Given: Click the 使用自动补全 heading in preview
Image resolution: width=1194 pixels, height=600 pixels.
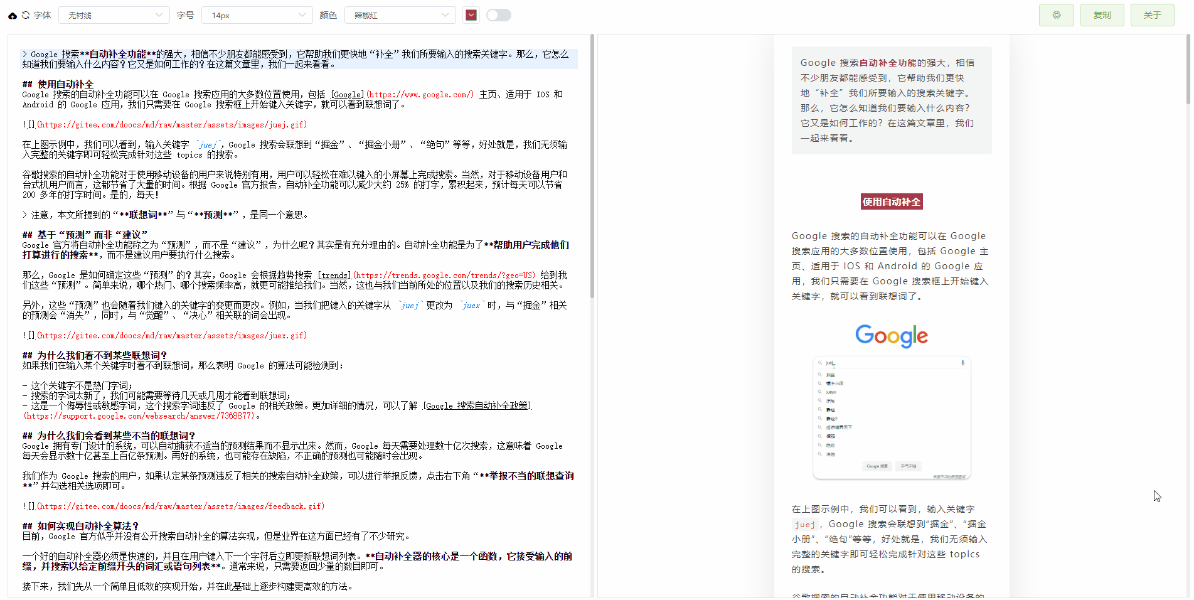Looking at the screenshot, I should coord(892,202).
